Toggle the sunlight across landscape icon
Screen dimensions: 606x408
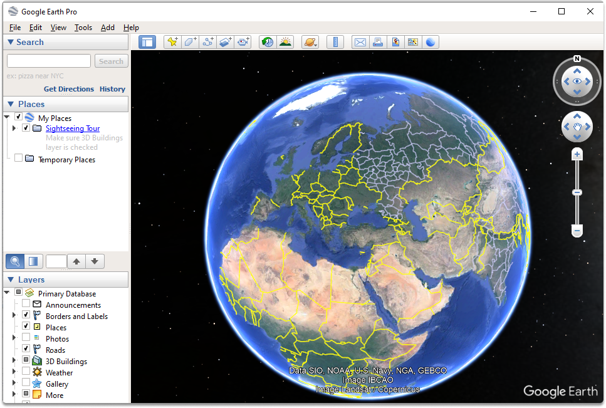point(285,42)
